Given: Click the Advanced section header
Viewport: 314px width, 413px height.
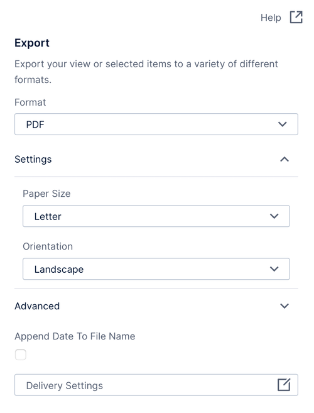Looking at the screenshot, I should point(156,306).
